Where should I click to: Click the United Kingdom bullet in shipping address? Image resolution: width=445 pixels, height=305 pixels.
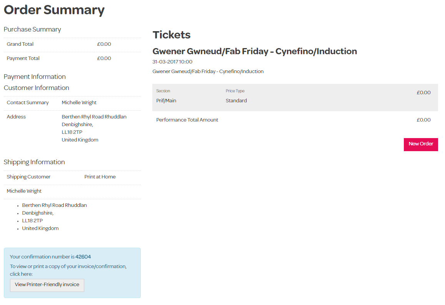(x=40, y=228)
